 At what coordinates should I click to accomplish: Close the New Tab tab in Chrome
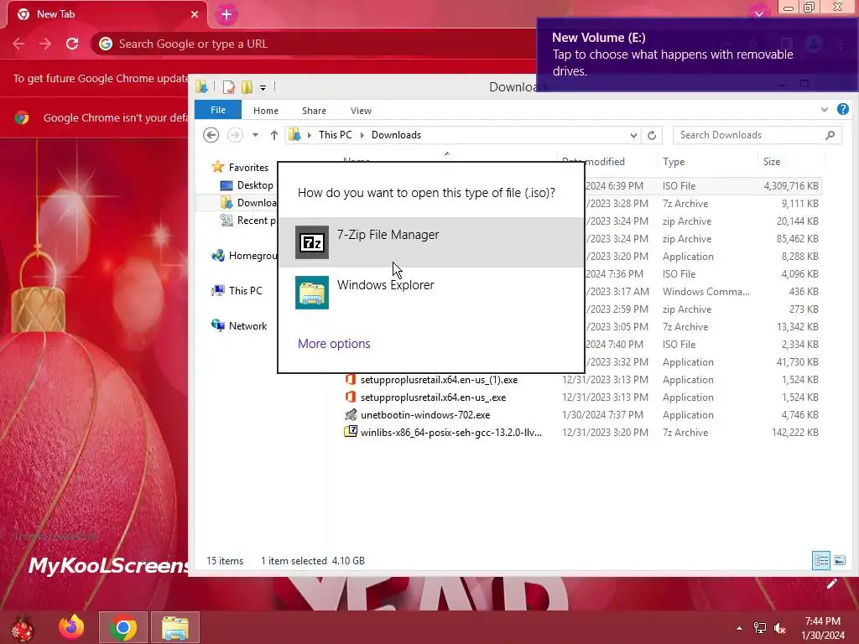[x=195, y=14]
